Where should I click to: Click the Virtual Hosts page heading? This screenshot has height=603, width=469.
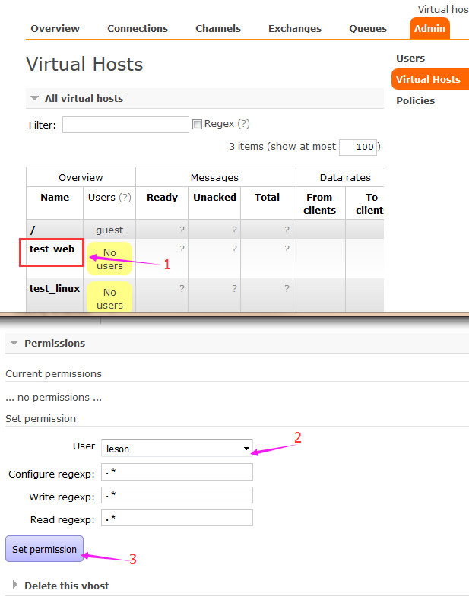[x=84, y=64]
